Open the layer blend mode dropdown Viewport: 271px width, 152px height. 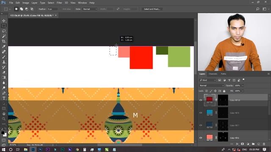click(x=211, y=85)
